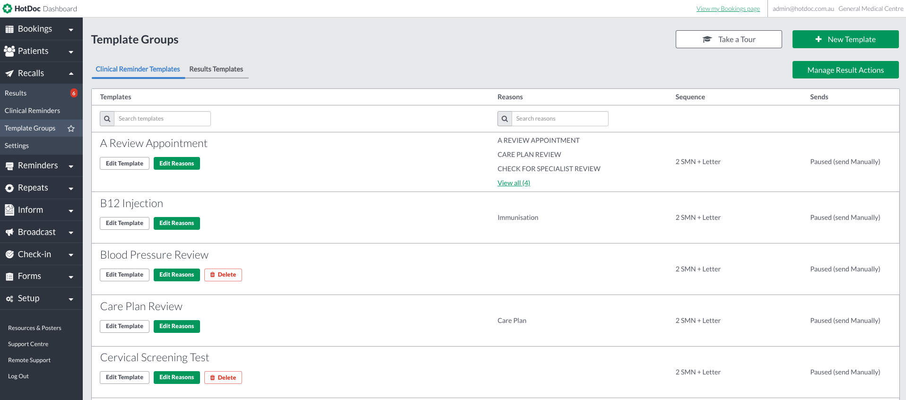Edit Template for A Review Appointment
The image size is (906, 400).
(x=124, y=164)
